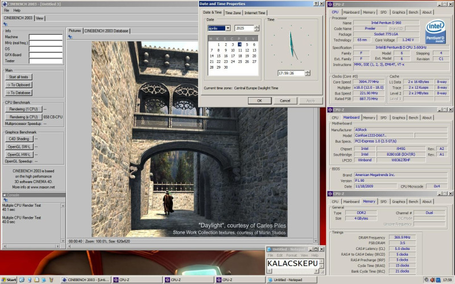
Task: Click the Machine input field
Action: click(45, 37)
